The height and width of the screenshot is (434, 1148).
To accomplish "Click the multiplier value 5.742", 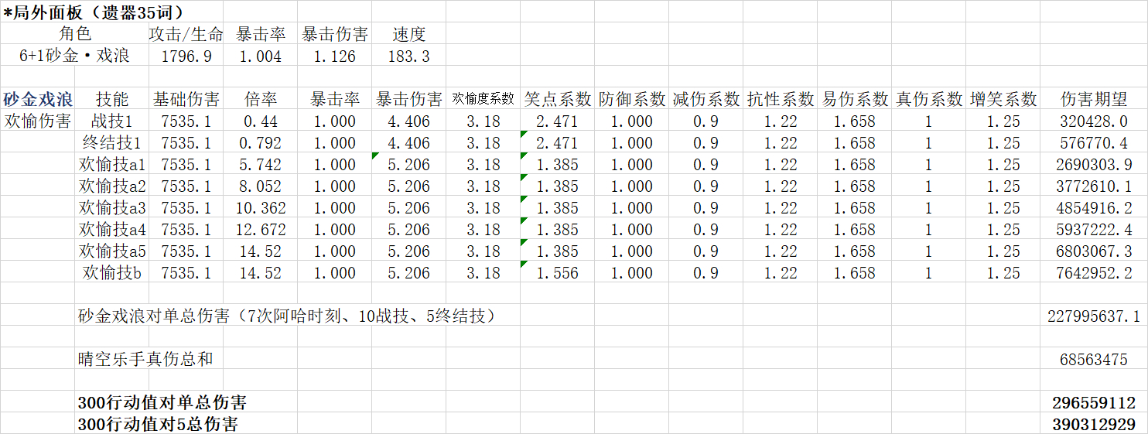I will pyautogui.click(x=260, y=164).
